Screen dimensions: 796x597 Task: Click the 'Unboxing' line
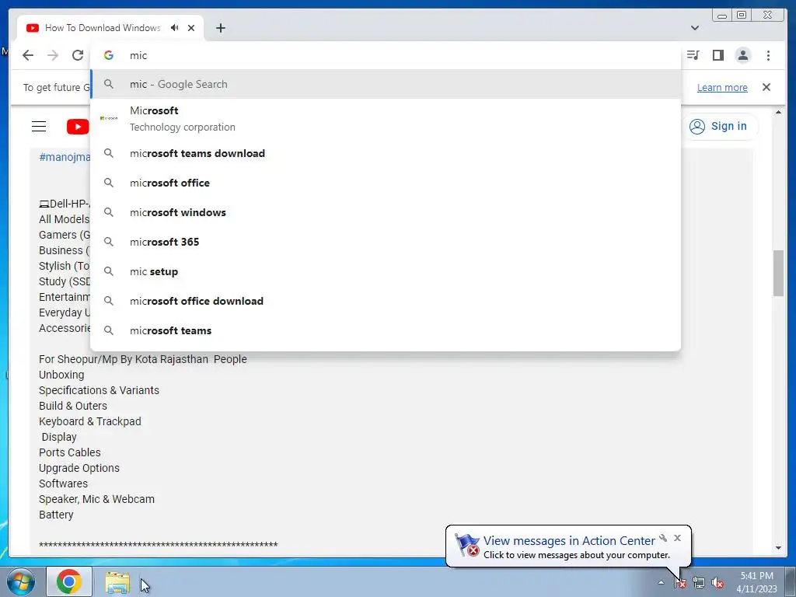point(61,375)
